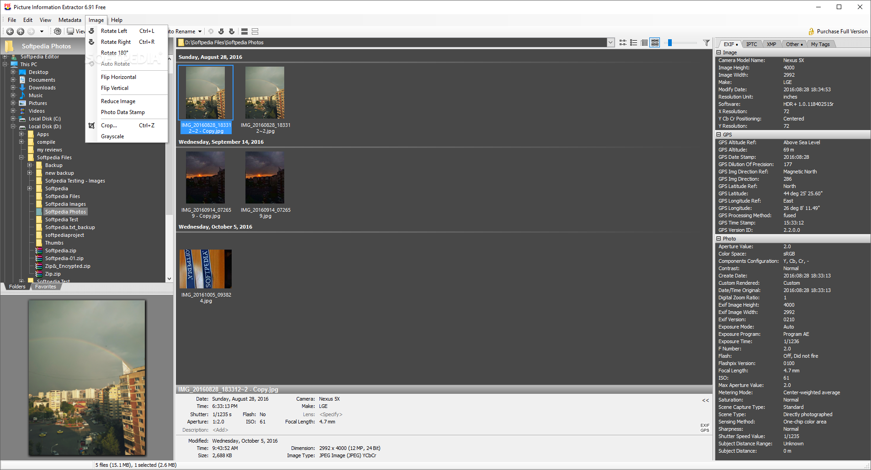Expand the Desktop tree node

13,72
